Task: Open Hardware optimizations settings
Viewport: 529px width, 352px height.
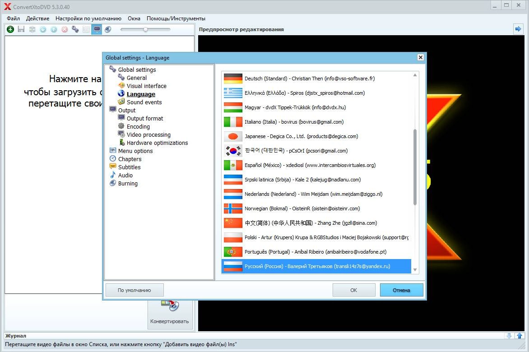Action: coord(157,143)
